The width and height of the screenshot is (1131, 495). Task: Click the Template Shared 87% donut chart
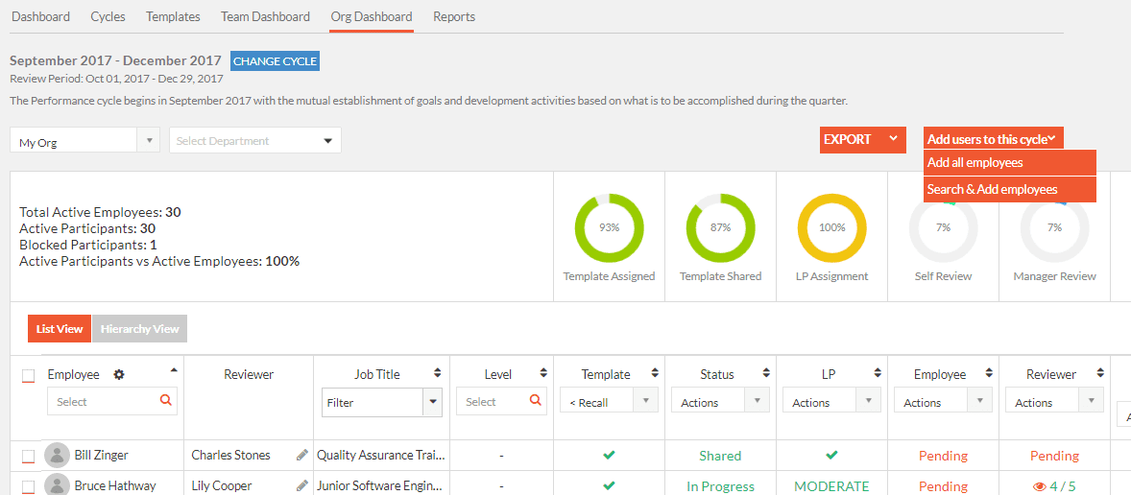click(x=721, y=227)
